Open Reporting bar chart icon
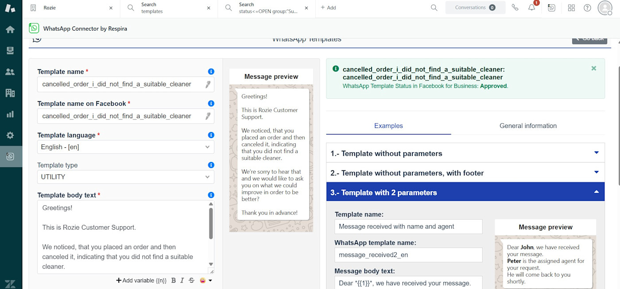 point(10,114)
